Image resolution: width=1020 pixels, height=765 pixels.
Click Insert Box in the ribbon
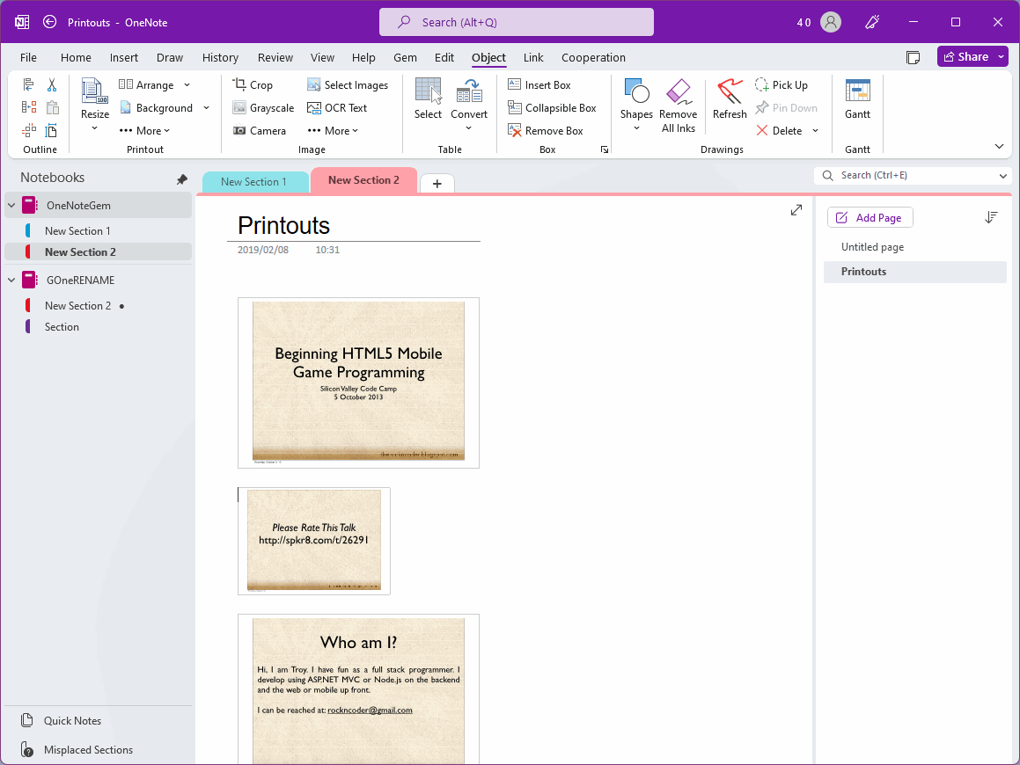(539, 85)
